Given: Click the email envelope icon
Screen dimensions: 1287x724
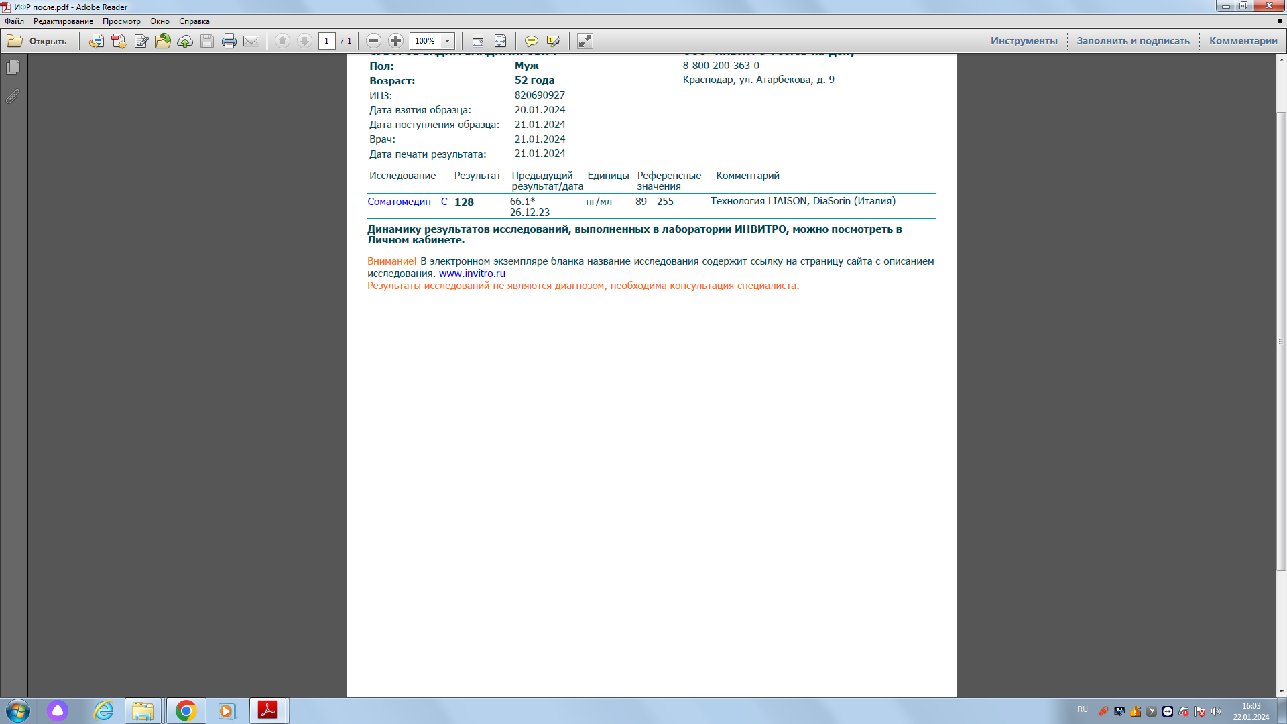Looking at the screenshot, I should click(251, 41).
